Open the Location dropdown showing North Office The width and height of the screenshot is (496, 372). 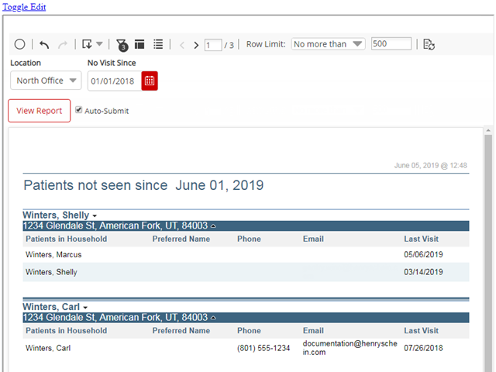coord(46,81)
